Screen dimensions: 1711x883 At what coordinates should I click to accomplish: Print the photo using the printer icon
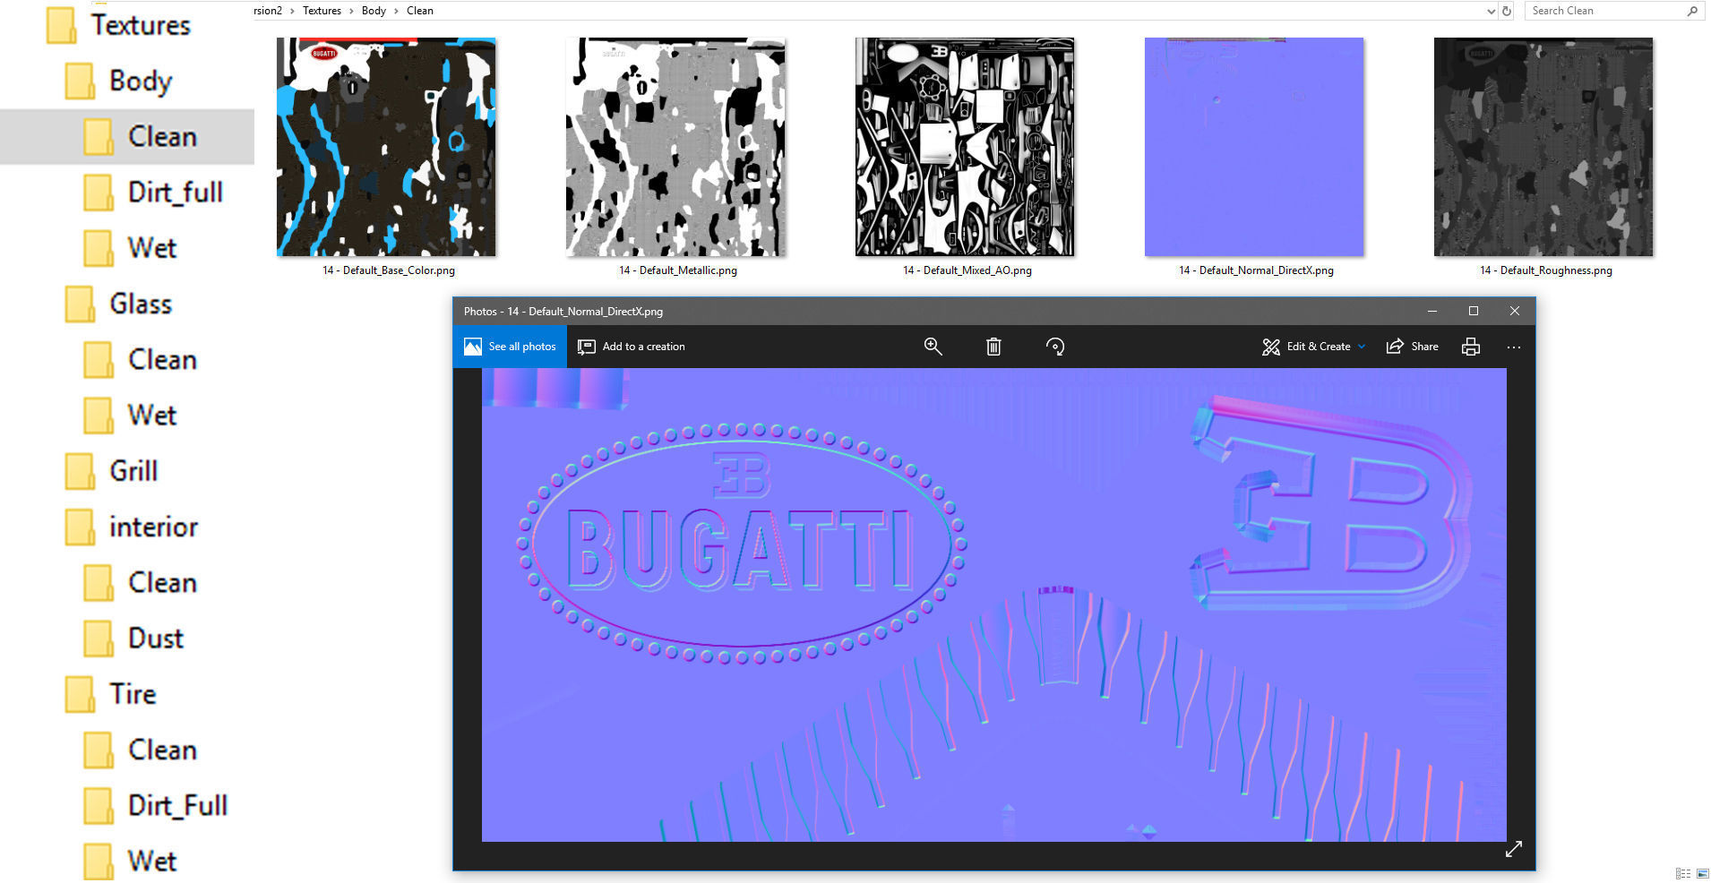tap(1470, 347)
